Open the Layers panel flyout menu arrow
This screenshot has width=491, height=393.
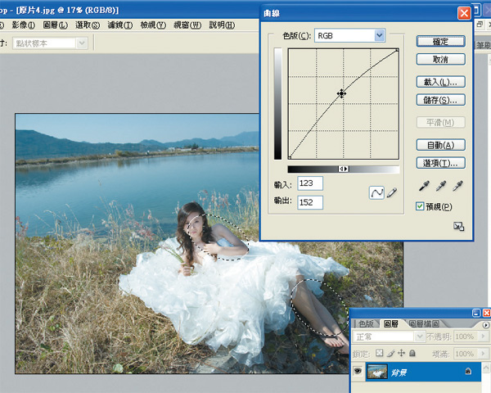[485, 325]
